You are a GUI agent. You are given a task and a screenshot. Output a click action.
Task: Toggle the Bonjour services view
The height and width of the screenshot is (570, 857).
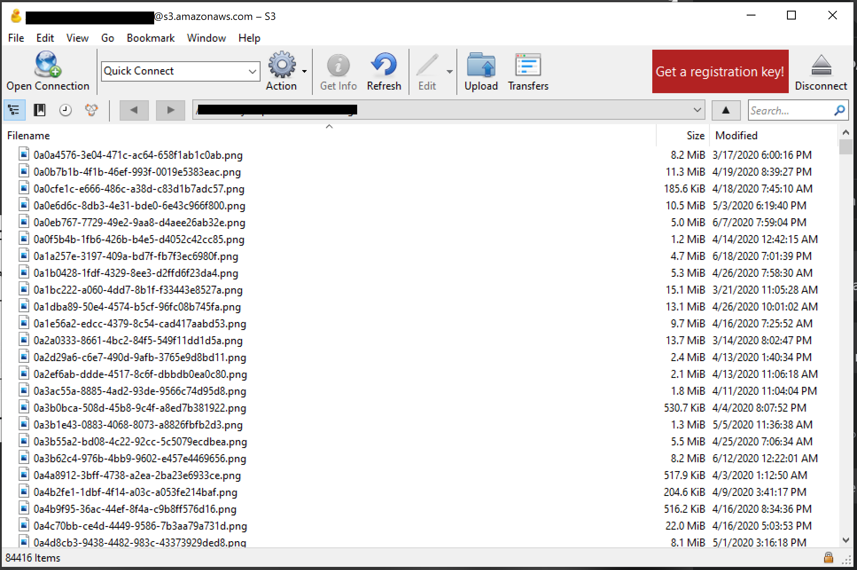point(91,110)
